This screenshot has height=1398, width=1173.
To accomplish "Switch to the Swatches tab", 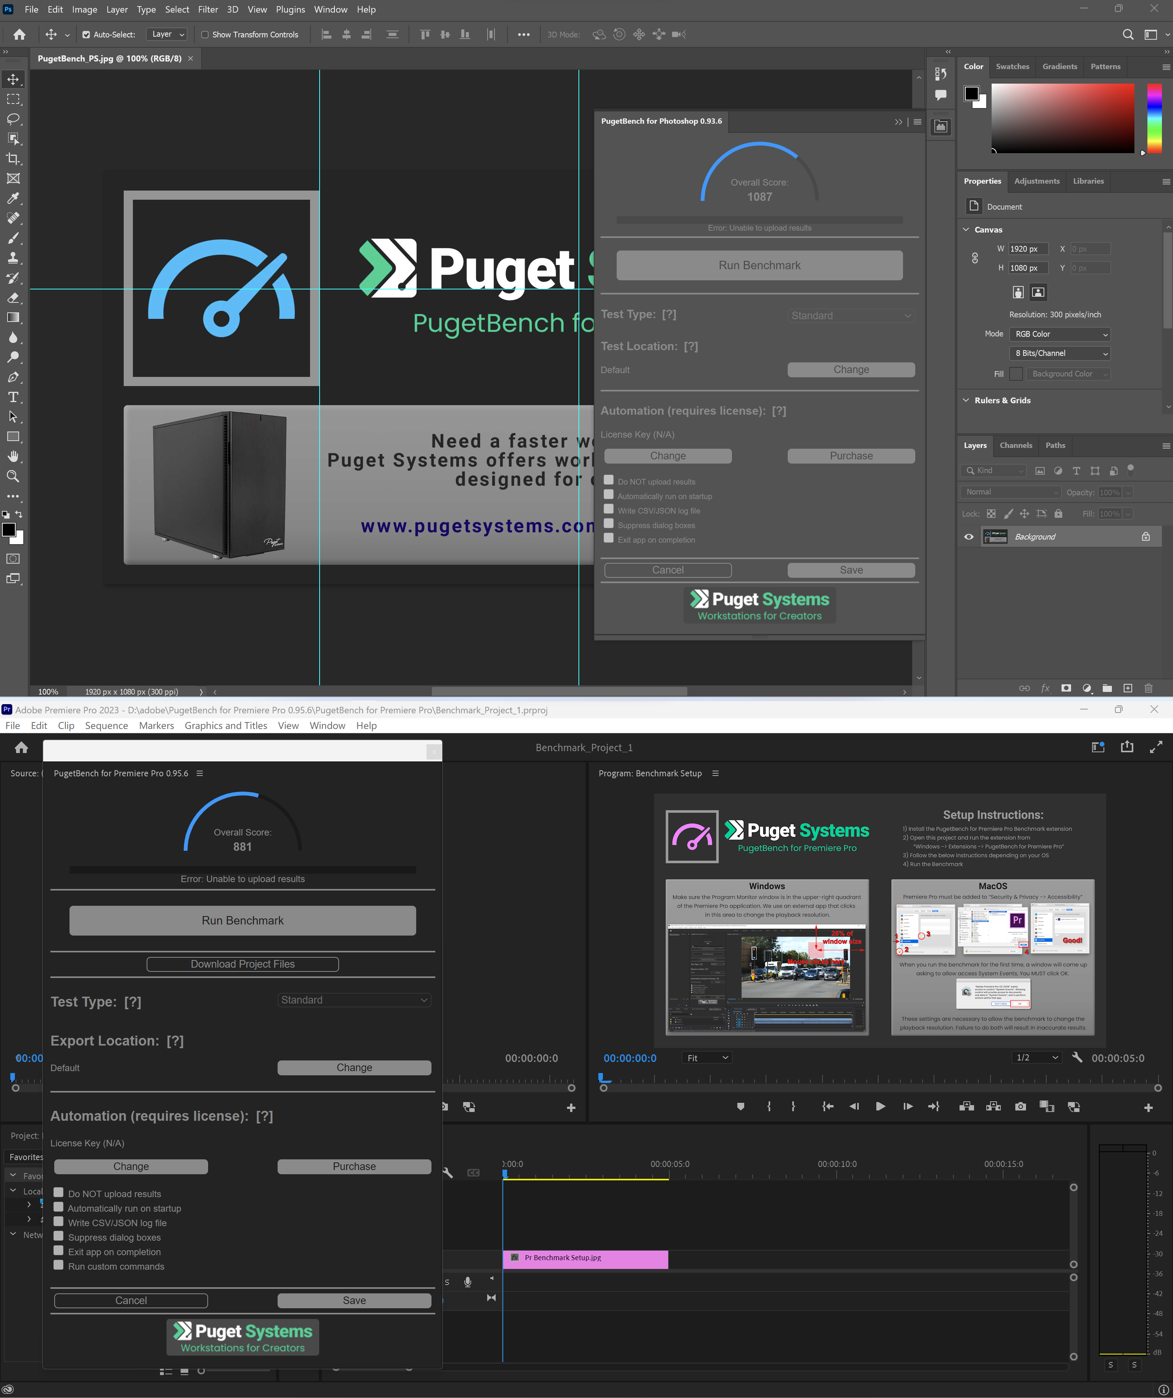I will (1012, 66).
